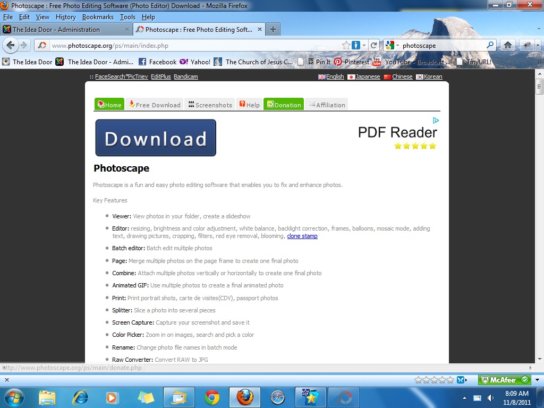Launch Safari from the taskbar
Viewport: 544px width, 408px height.
pyautogui.click(x=278, y=397)
